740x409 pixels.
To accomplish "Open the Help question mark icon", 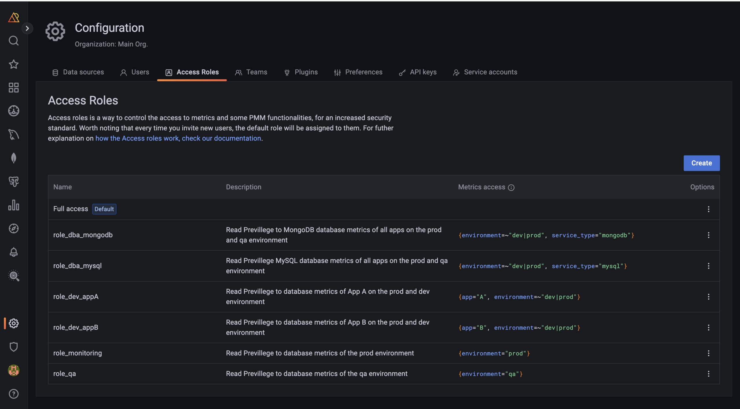I will 14,394.
